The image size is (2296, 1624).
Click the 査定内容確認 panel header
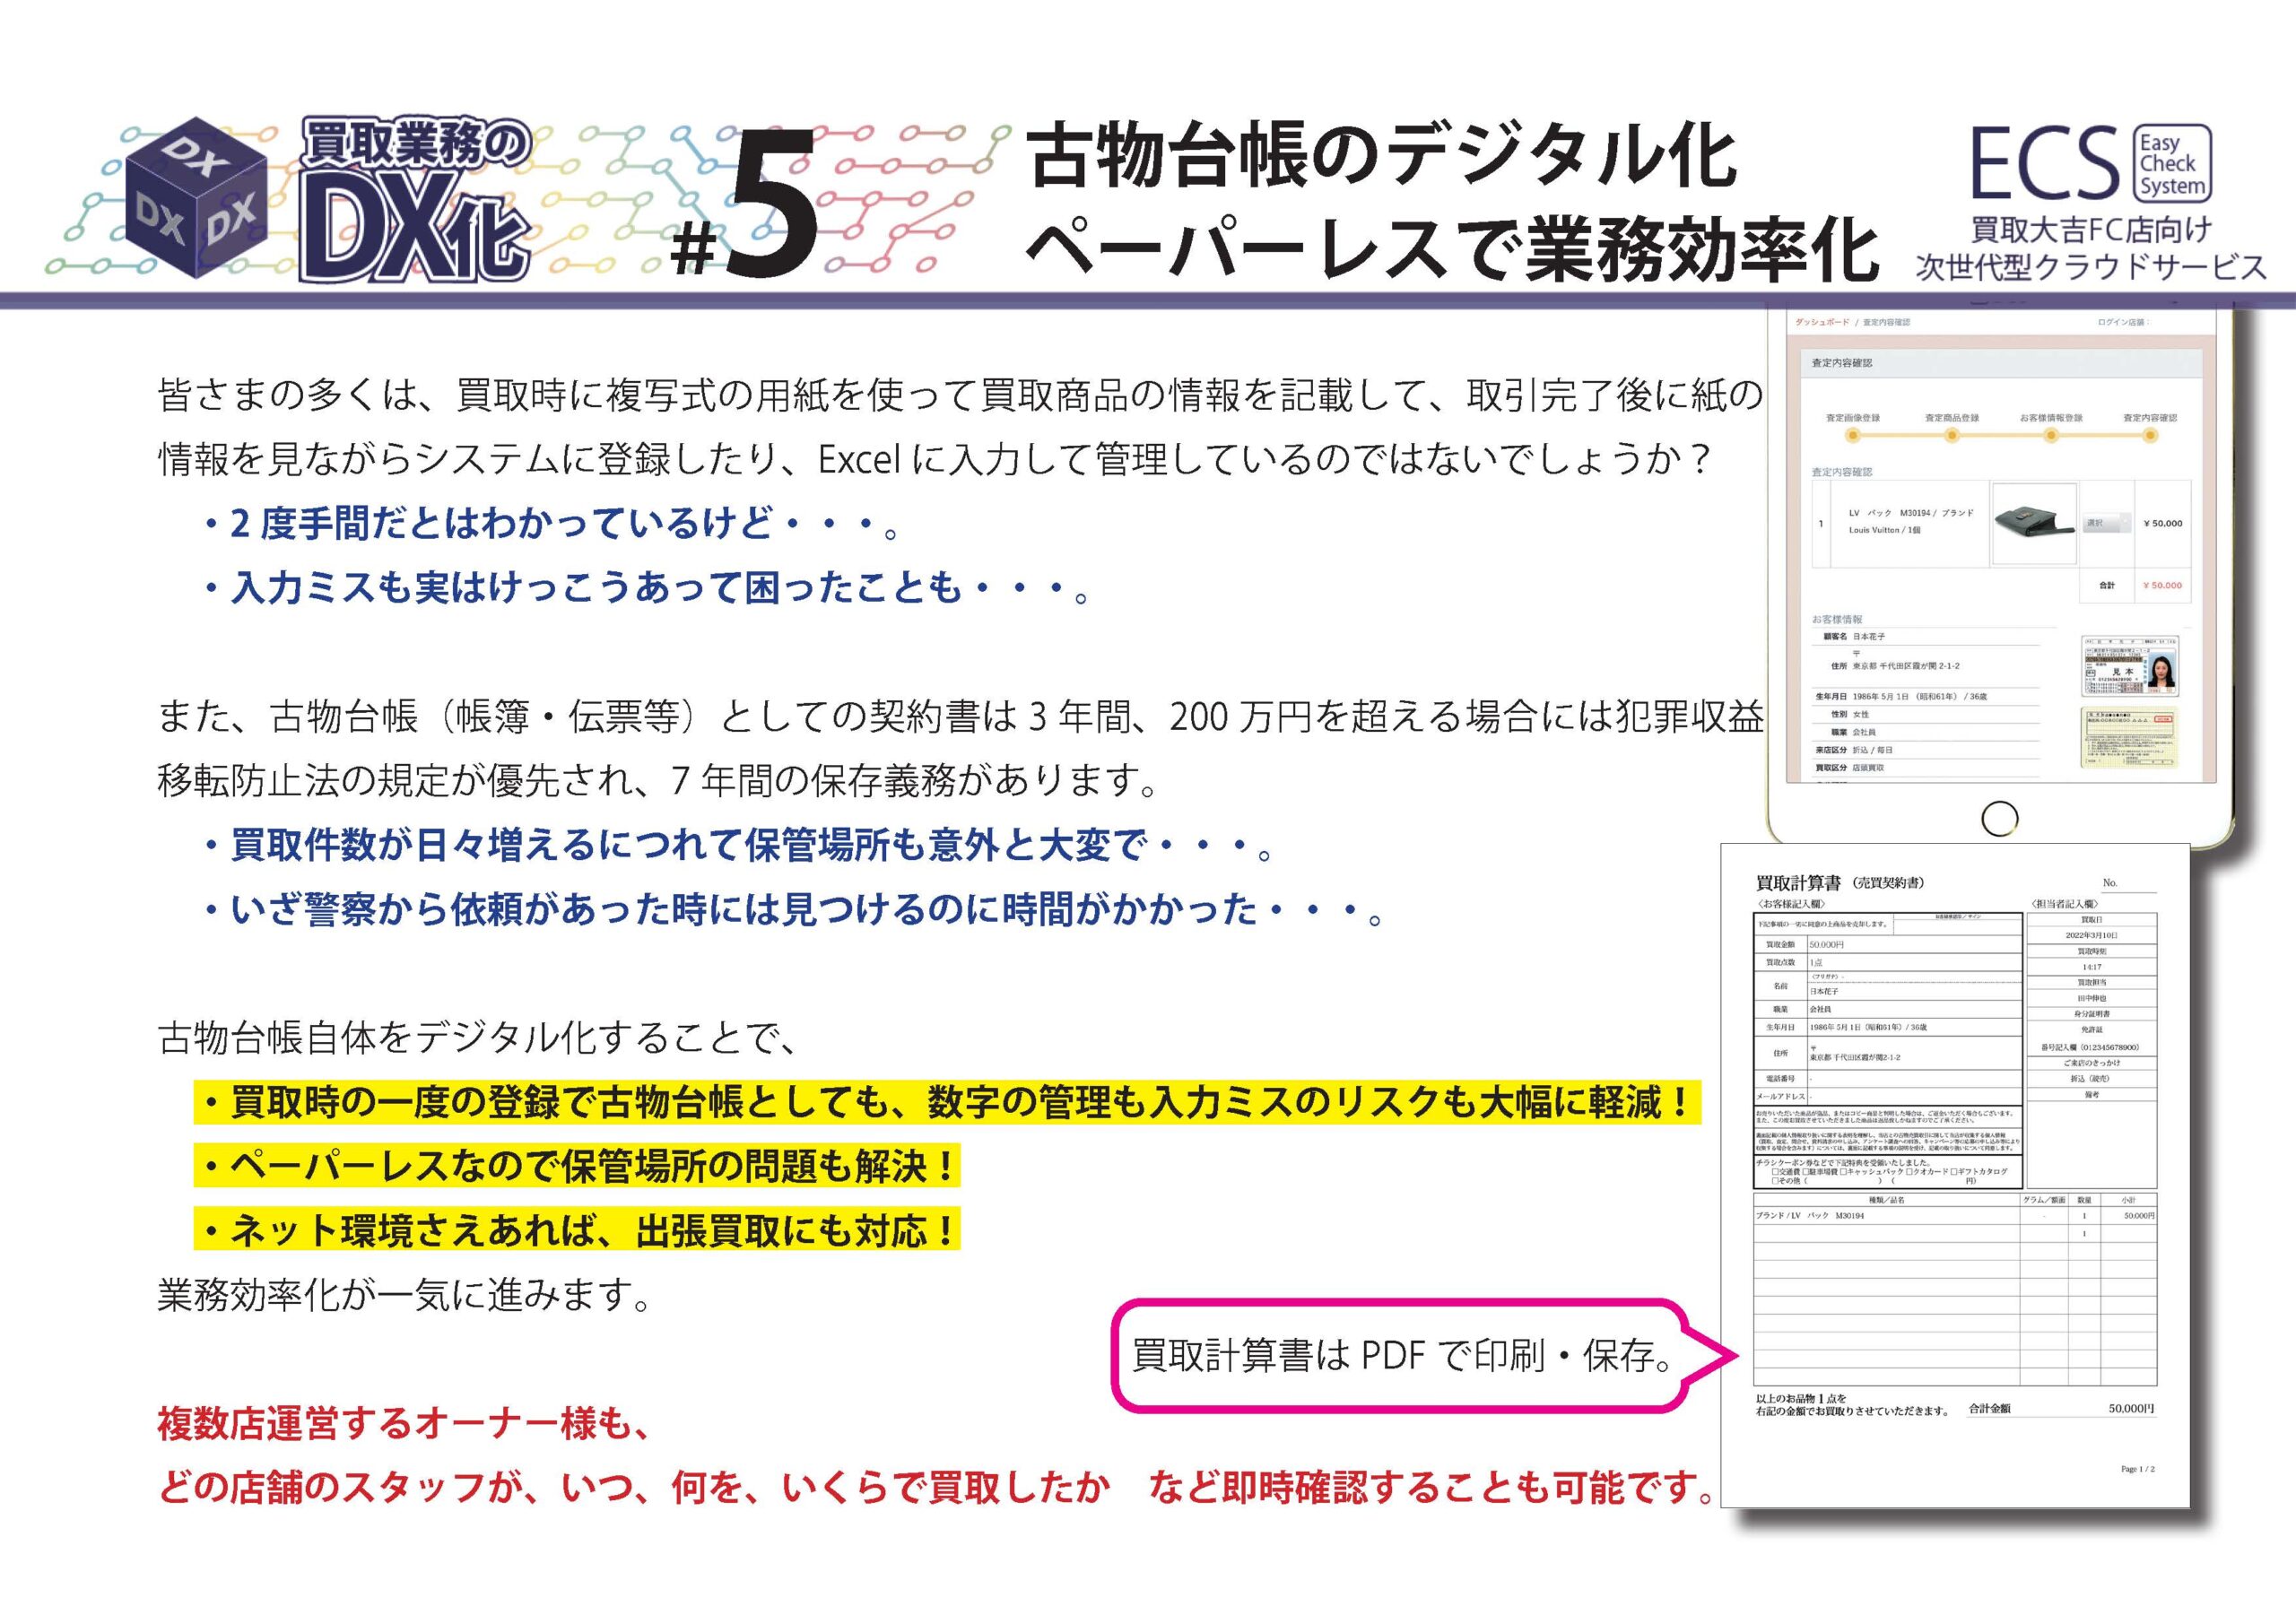1842,363
